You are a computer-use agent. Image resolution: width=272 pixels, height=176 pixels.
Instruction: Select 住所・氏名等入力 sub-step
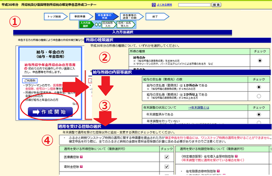[x=126, y=24]
